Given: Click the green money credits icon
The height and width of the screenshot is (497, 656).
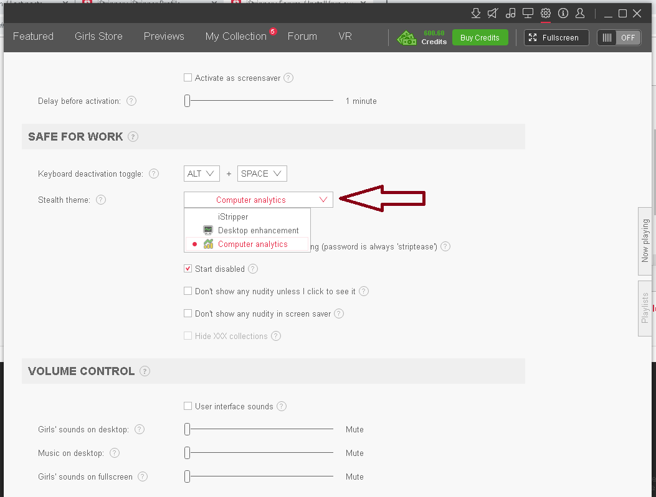Looking at the screenshot, I should (406, 37).
